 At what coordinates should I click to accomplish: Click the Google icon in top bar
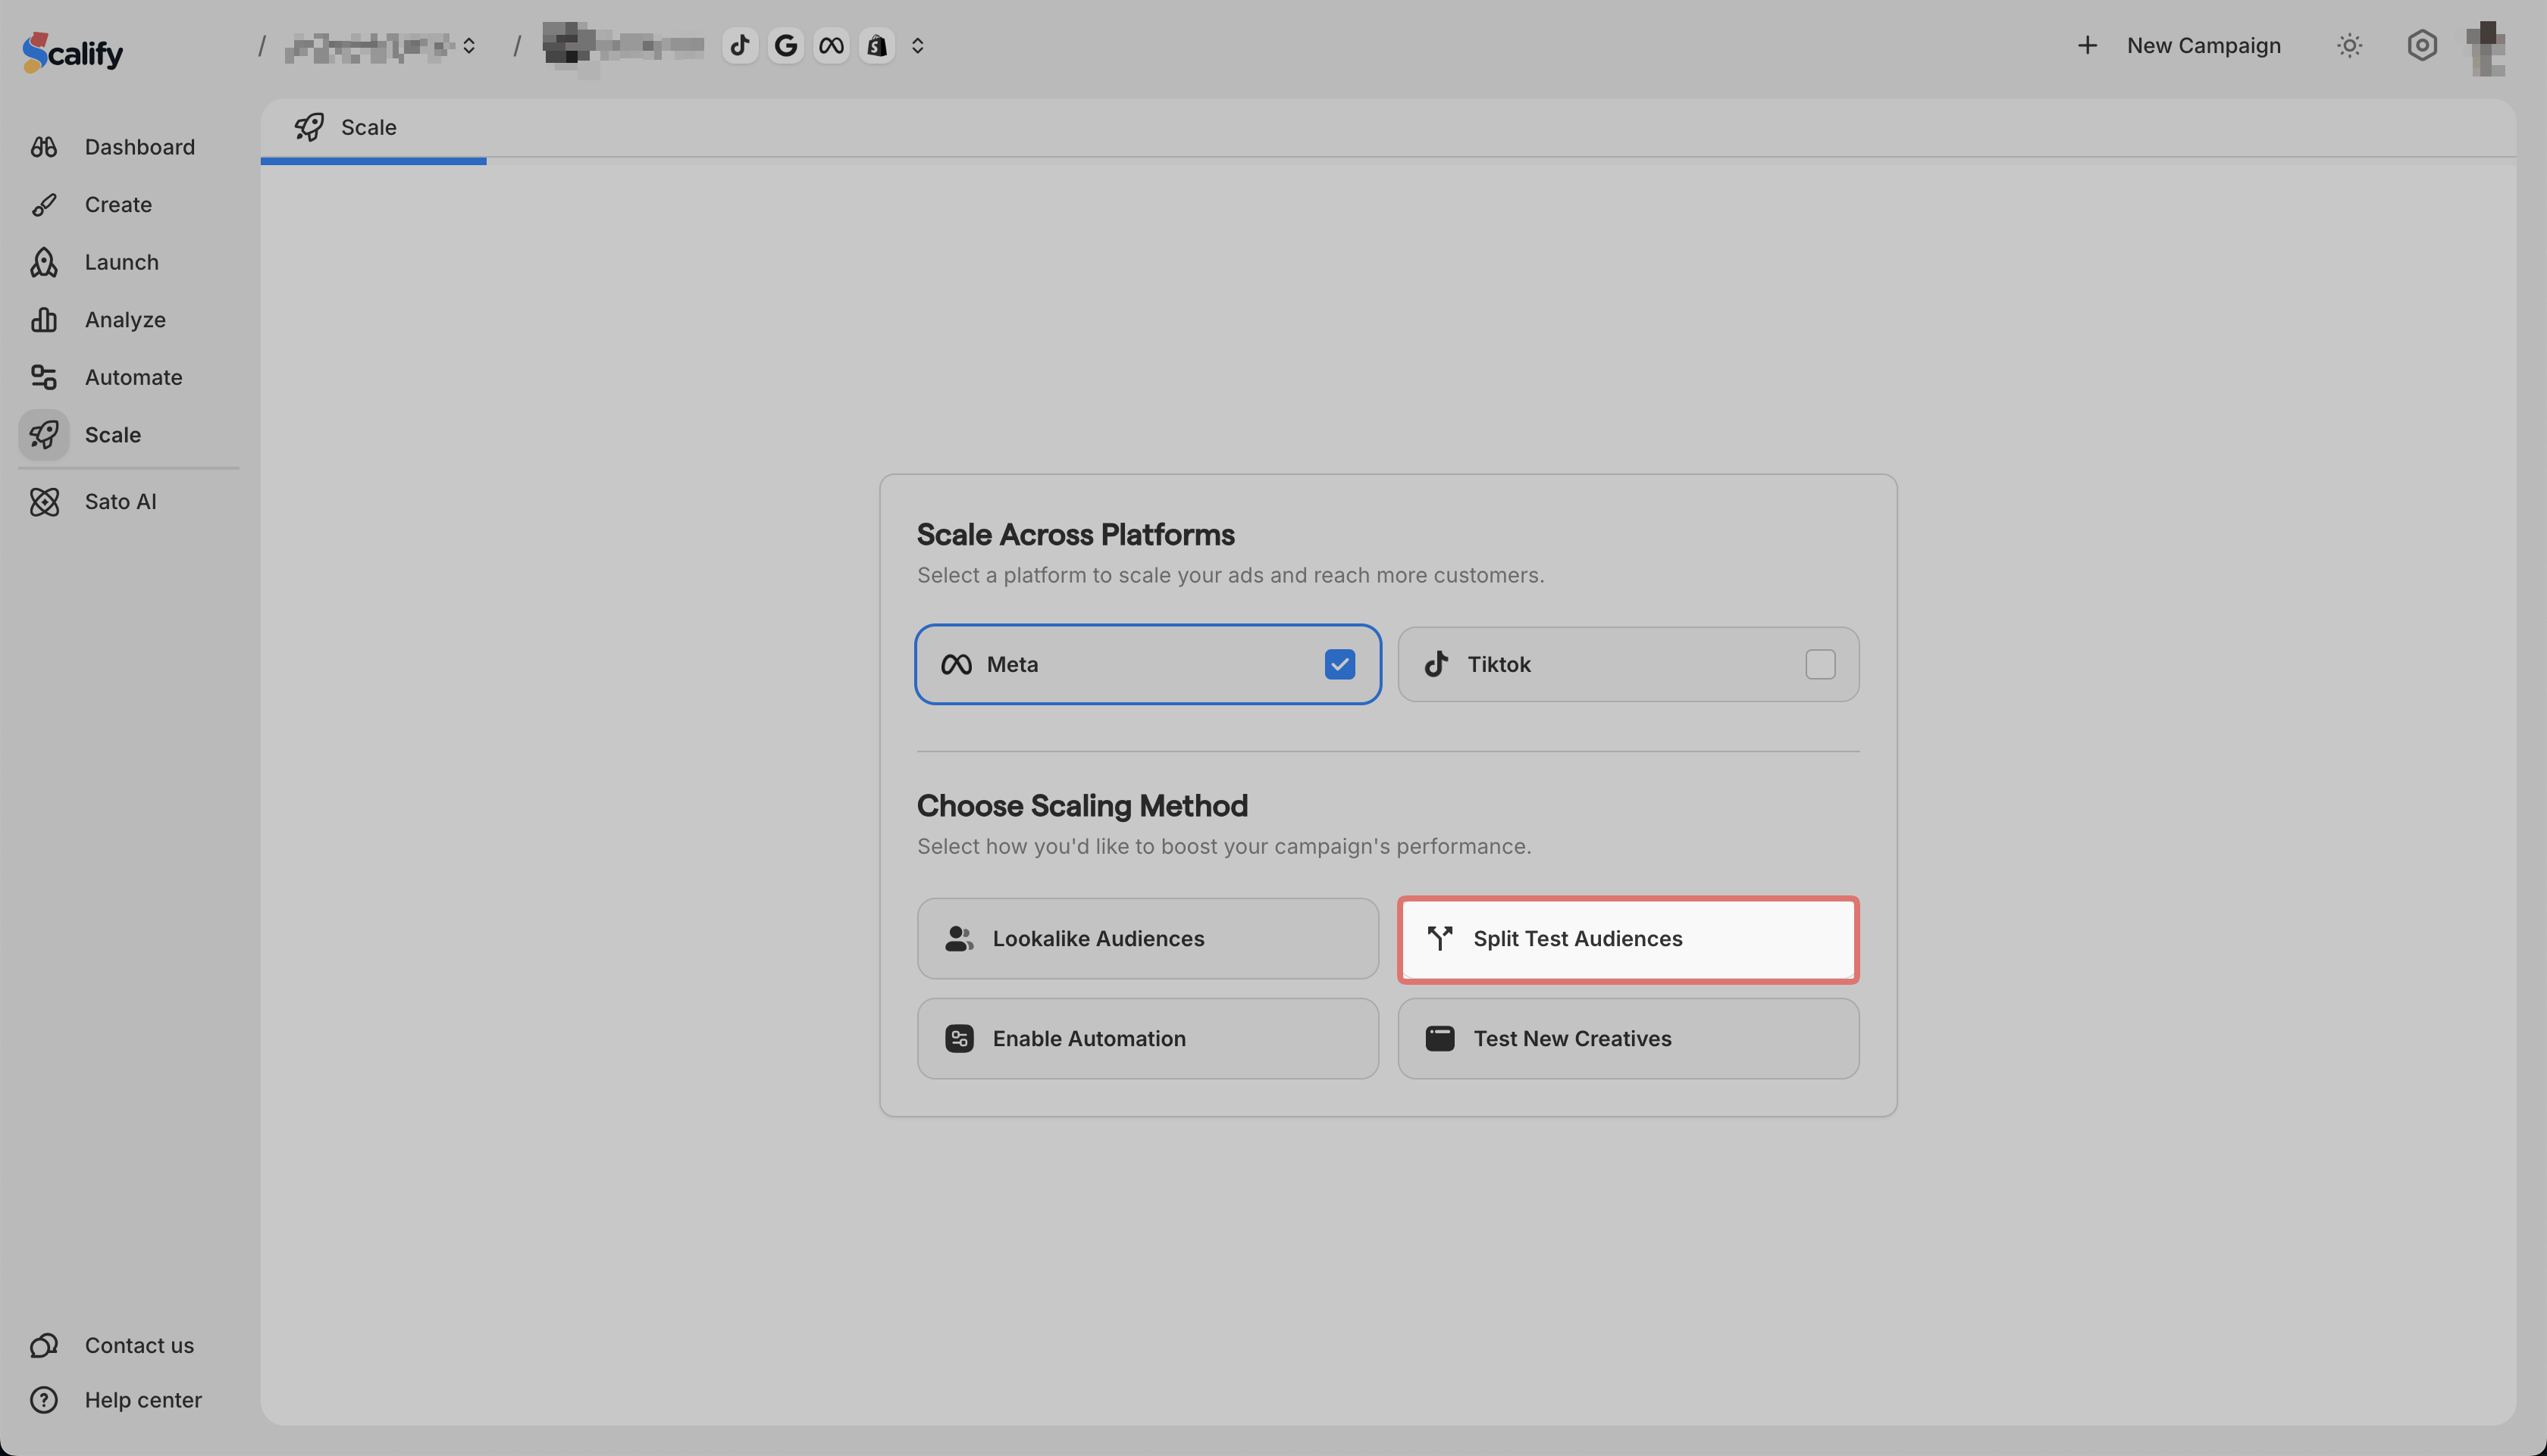tap(785, 46)
